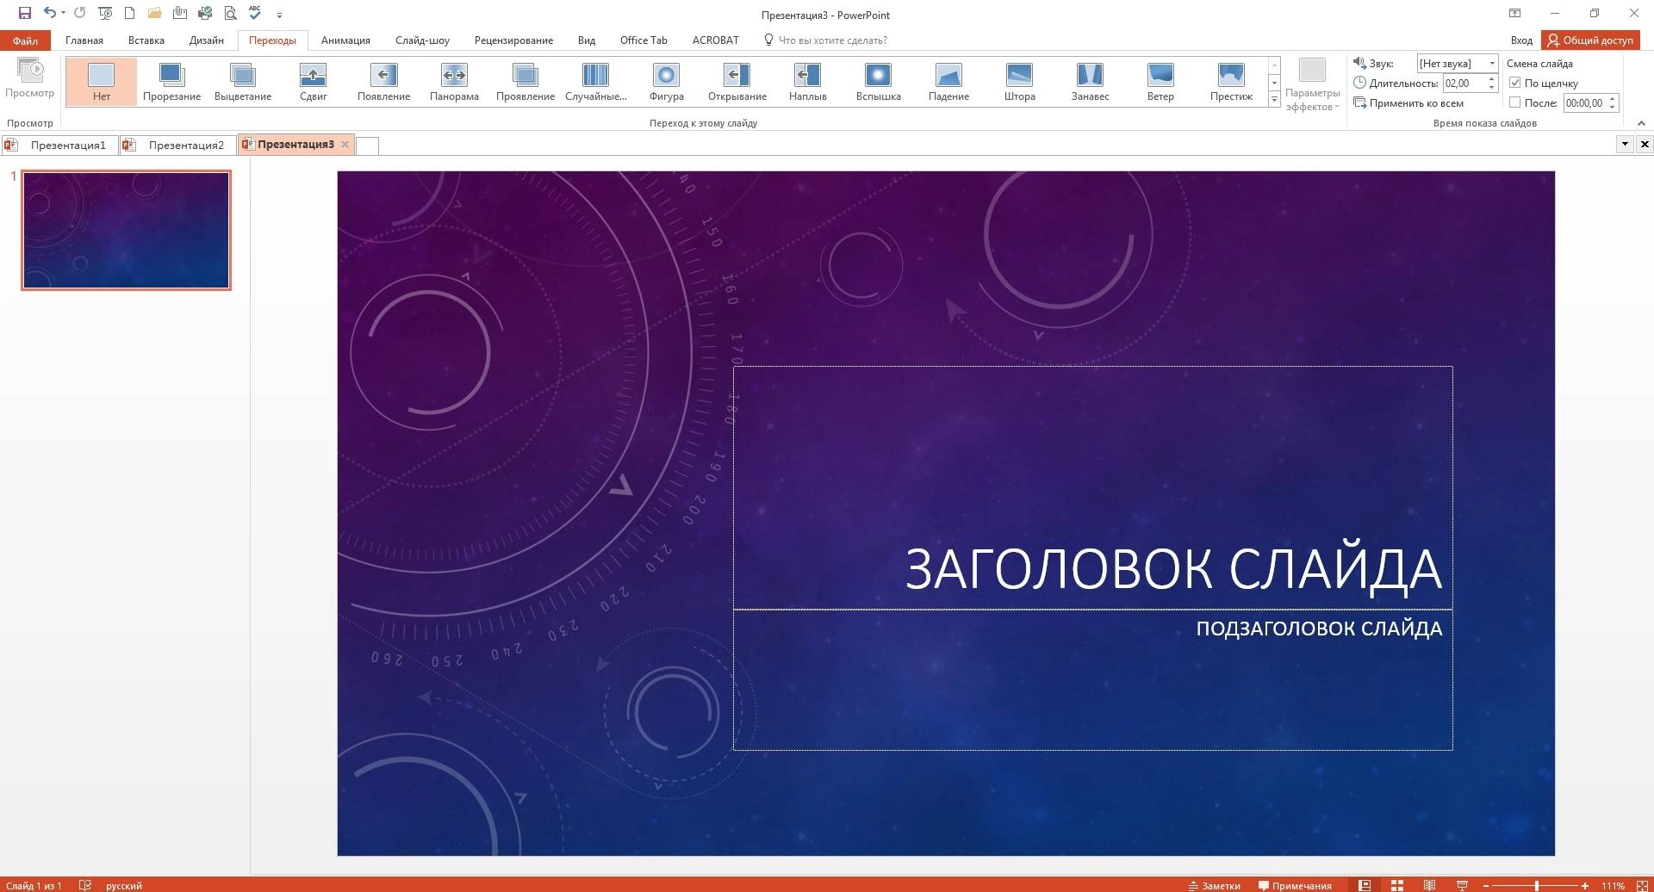Apply the Вспышка transition
Image resolution: width=1654 pixels, height=892 pixels.
tap(879, 82)
